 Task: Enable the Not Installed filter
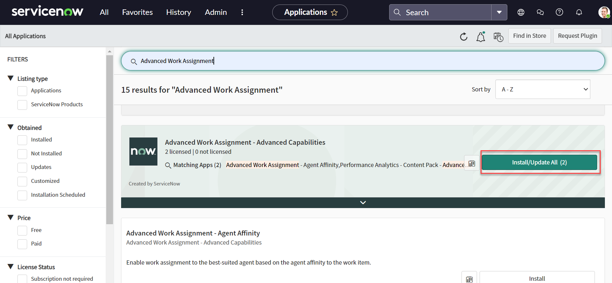[x=22, y=154]
